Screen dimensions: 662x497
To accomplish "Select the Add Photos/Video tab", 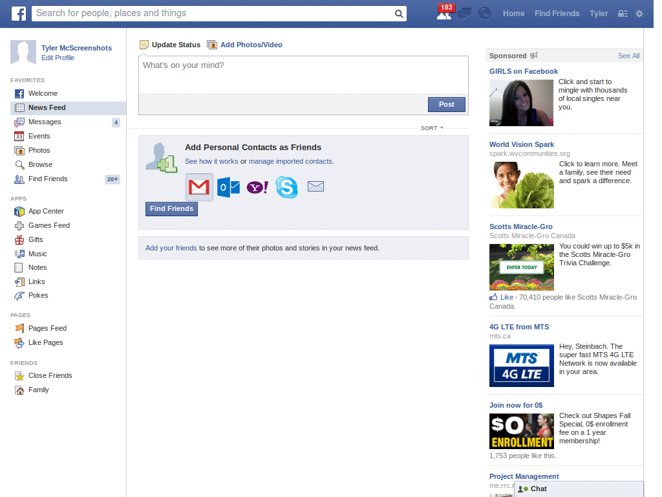I will pyautogui.click(x=245, y=45).
